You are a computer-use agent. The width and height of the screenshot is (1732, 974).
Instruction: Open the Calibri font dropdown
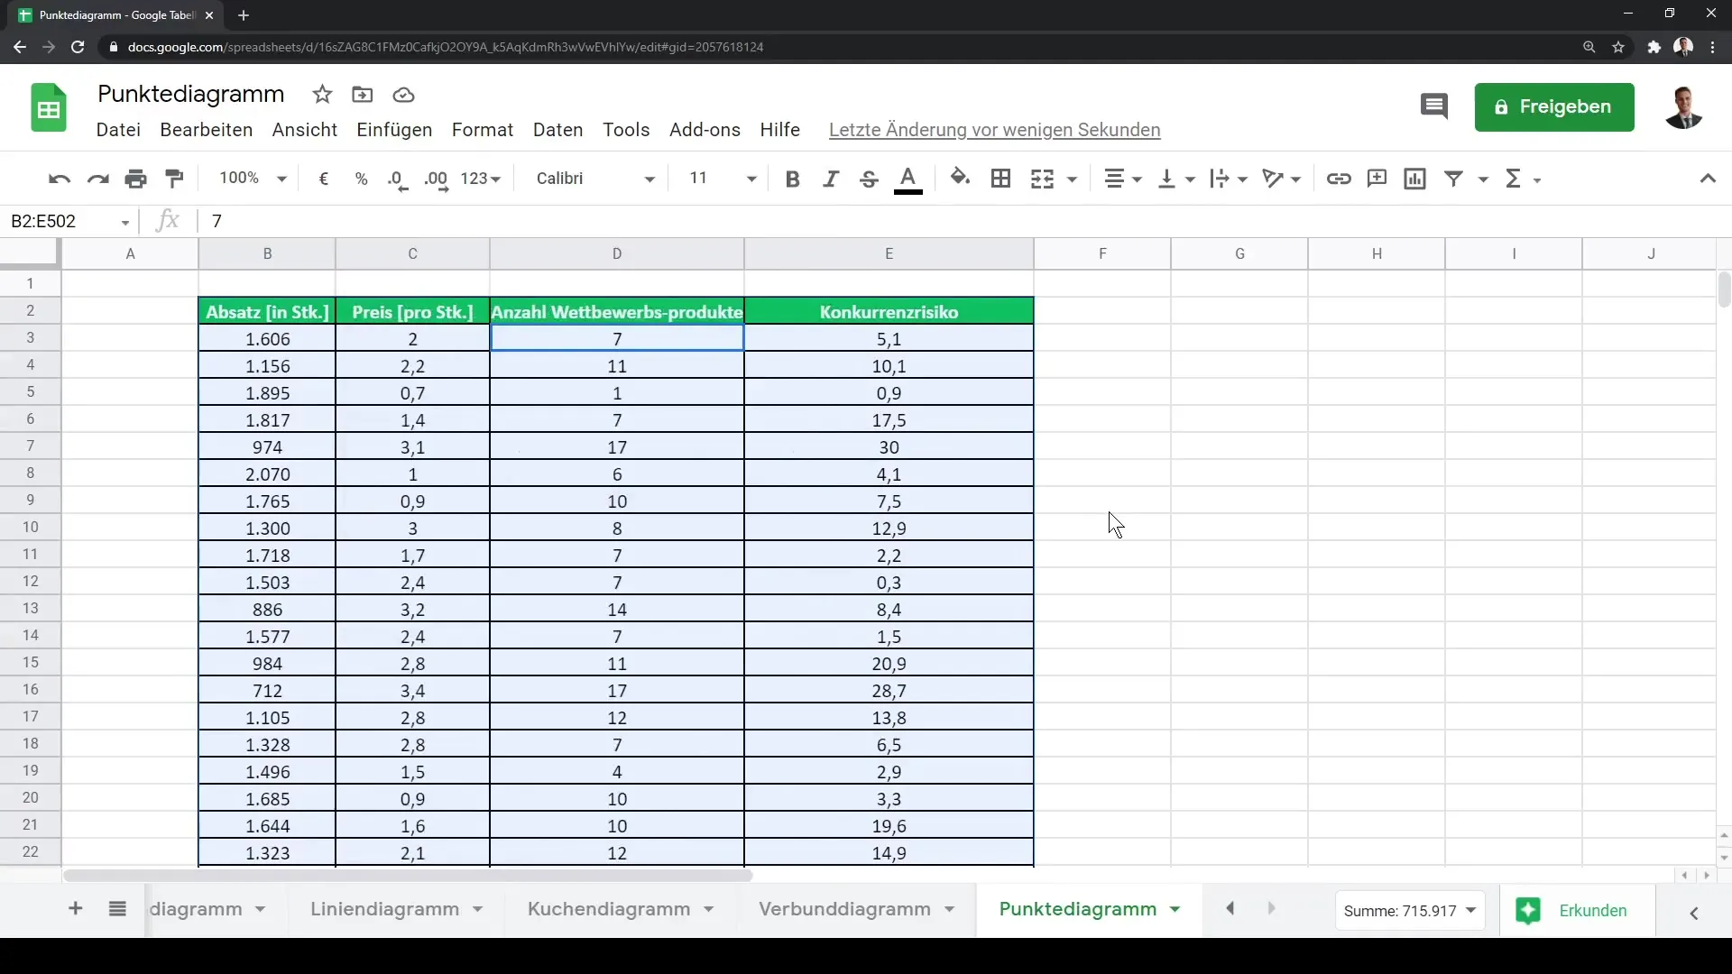click(595, 179)
